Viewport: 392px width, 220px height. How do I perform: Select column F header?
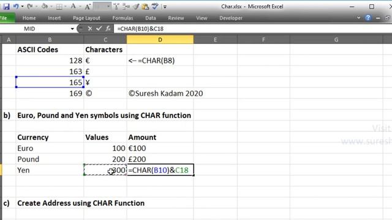coord(263,40)
